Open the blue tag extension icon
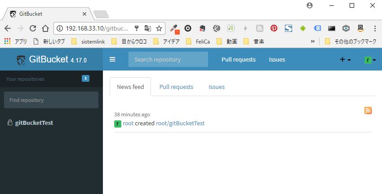 click(317, 28)
